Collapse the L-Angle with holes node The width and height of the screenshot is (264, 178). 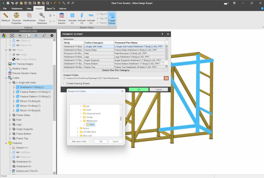click(10, 83)
